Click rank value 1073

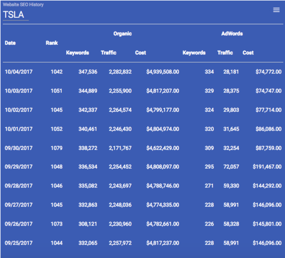[57, 224]
